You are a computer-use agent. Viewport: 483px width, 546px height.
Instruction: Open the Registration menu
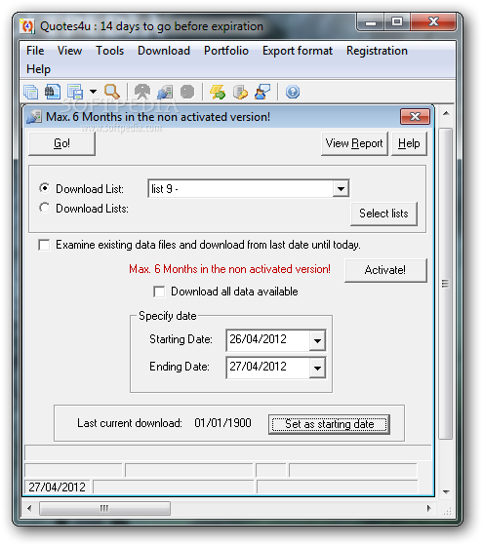[x=377, y=51]
